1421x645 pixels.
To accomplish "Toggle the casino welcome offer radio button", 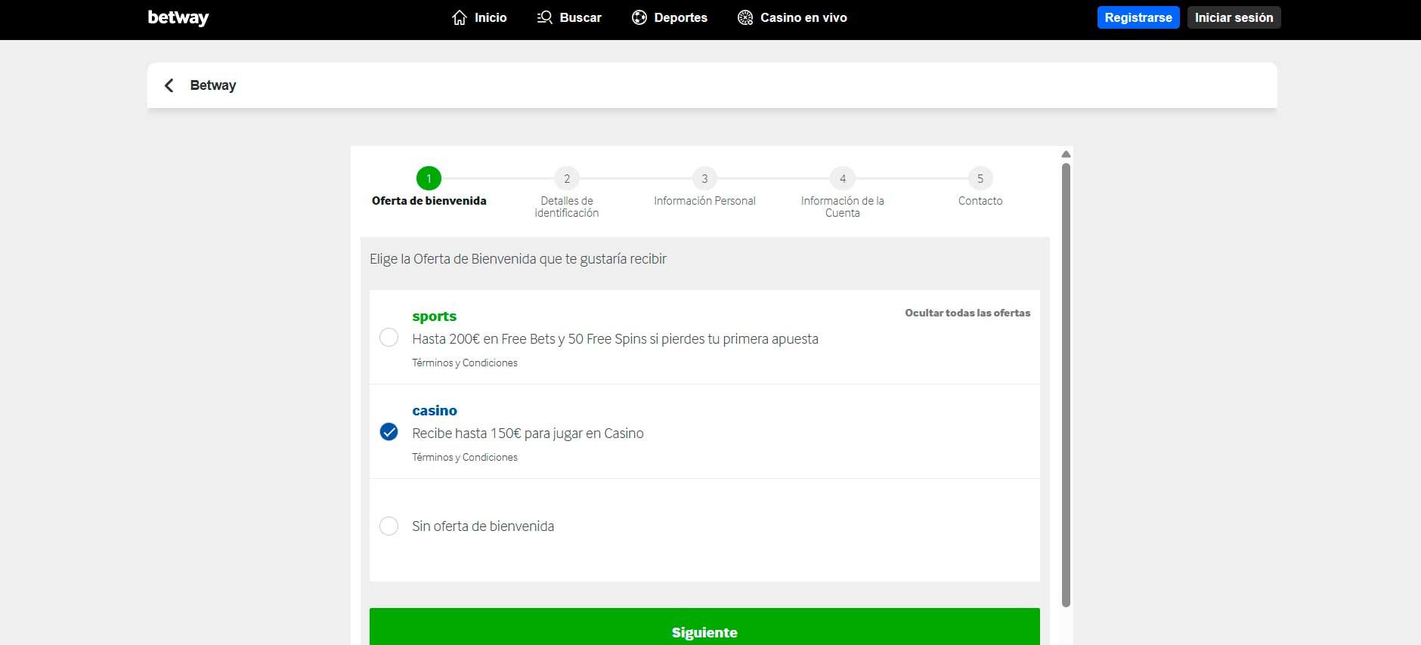I will (x=389, y=432).
